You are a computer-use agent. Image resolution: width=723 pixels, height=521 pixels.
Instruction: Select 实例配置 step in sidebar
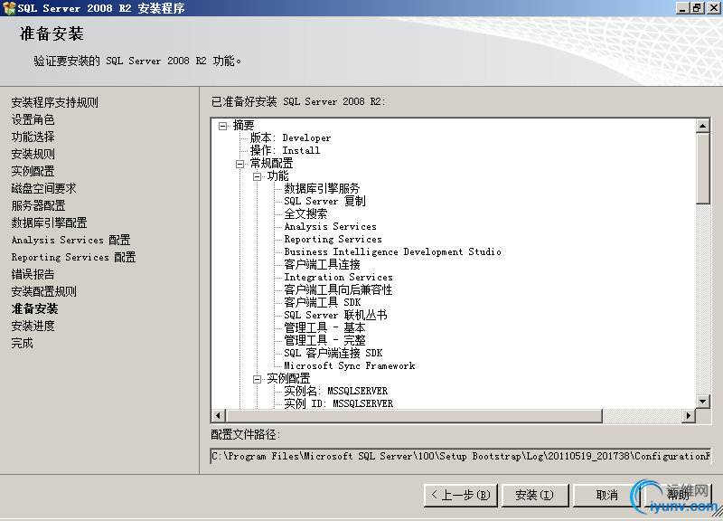click(x=33, y=171)
